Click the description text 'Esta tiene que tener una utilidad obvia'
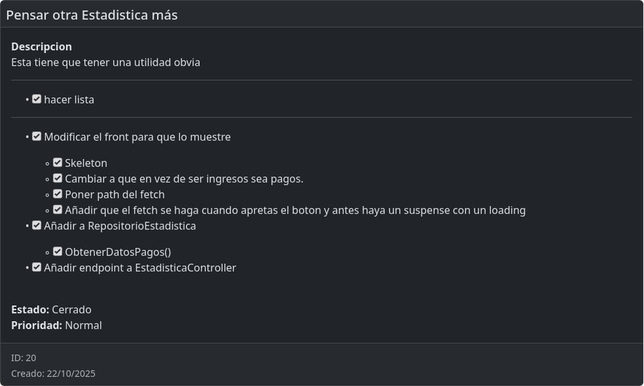The image size is (644, 386). [x=105, y=63]
